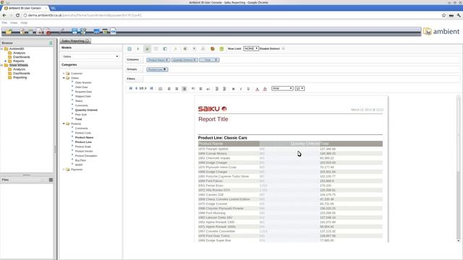Go to next report page

point(145,88)
